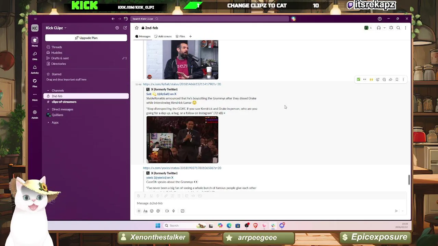The height and width of the screenshot is (246, 438).
Task: Open the emoji picker in composer
Action: [x=152, y=211]
